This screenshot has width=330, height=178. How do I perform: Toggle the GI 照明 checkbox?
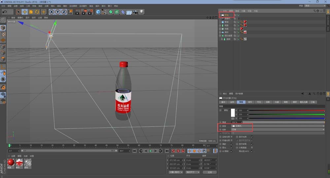[231, 151]
